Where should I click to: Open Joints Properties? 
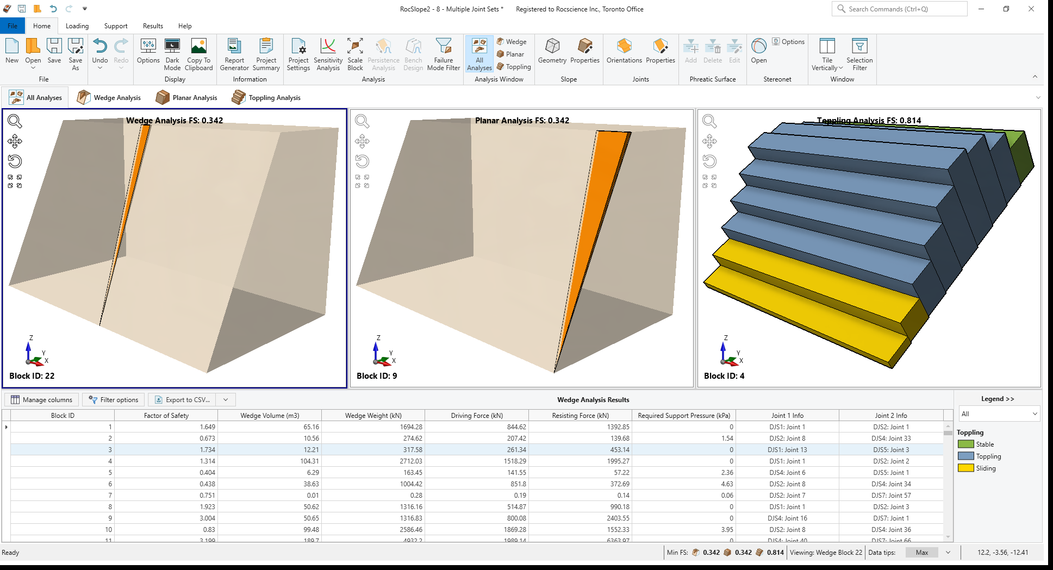click(x=661, y=51)
